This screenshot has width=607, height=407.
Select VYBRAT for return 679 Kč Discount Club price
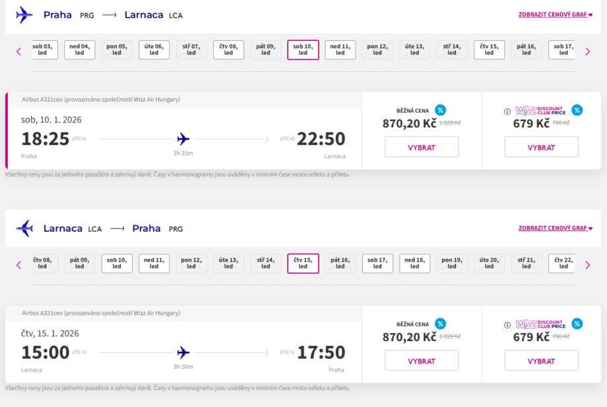click(x=541, y=361)
